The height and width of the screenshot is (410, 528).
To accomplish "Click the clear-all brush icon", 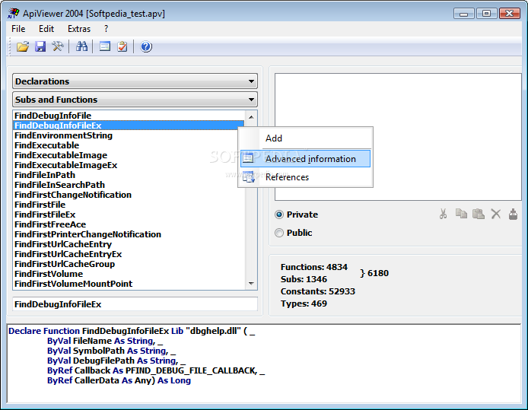I will coord(513,214).
